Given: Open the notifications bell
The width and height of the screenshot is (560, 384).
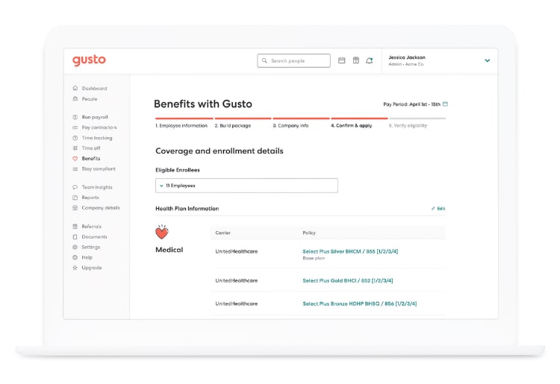Looking at the screenshot, I should (370, 60).
